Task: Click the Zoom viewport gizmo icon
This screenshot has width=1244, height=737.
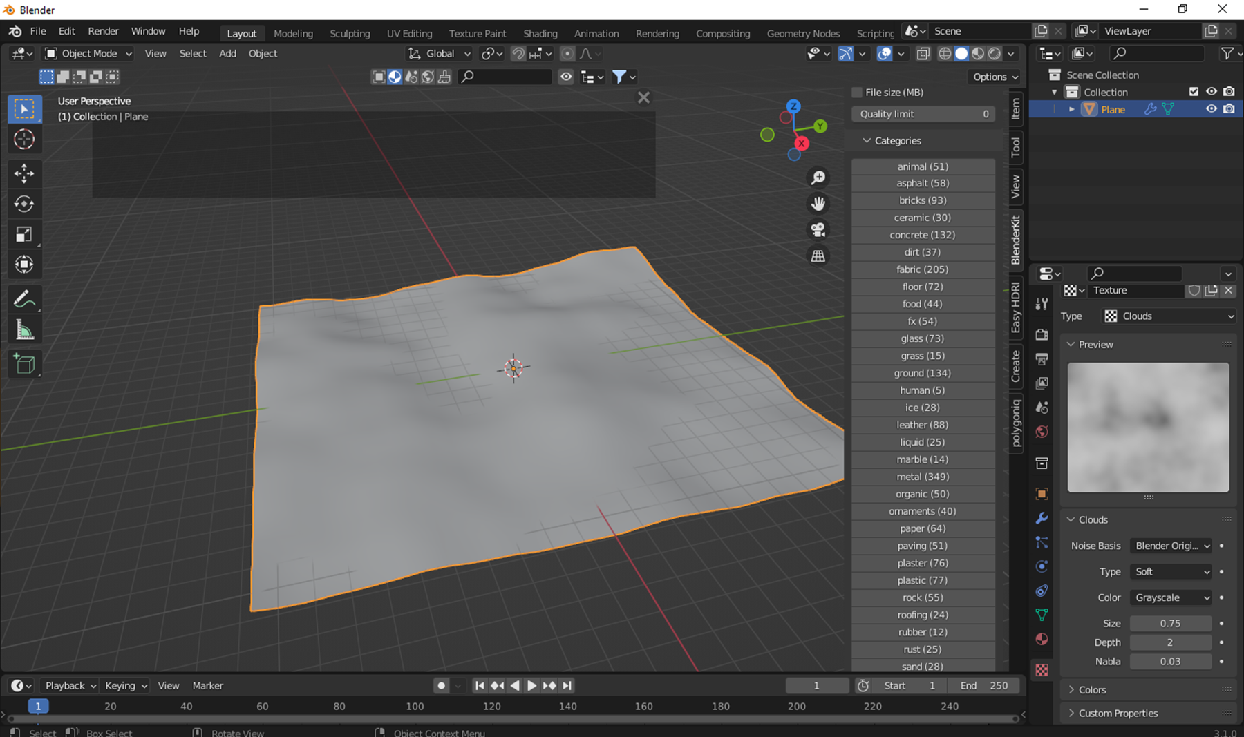Action: 818,178
